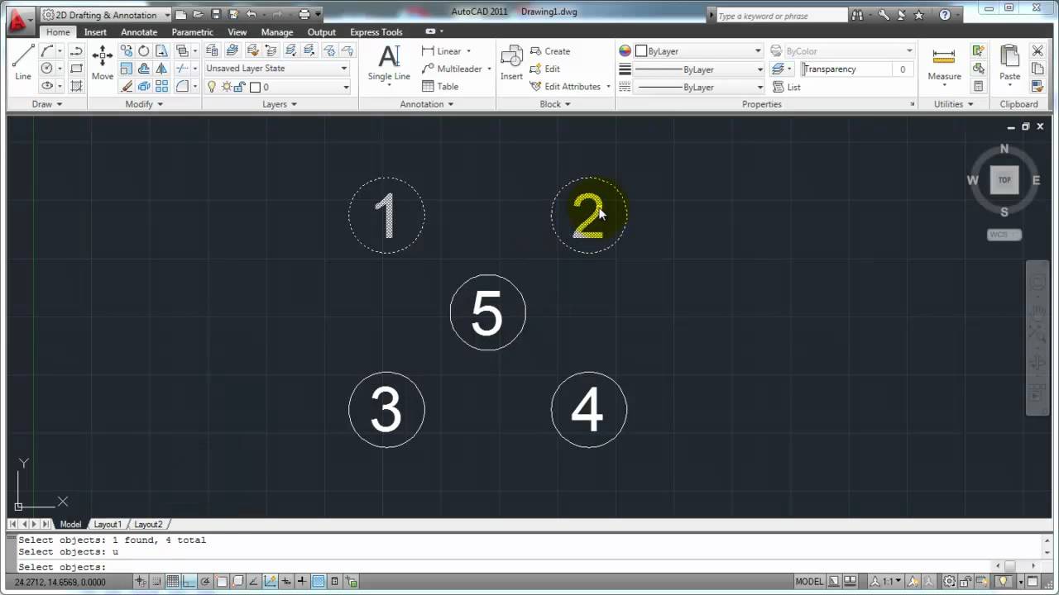Expand the Modify panel
1059x595 pixels.
[x=144, y=104]
